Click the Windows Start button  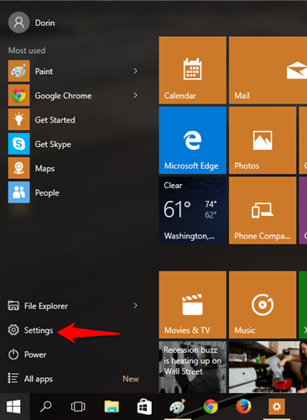[x=13, y=407]
